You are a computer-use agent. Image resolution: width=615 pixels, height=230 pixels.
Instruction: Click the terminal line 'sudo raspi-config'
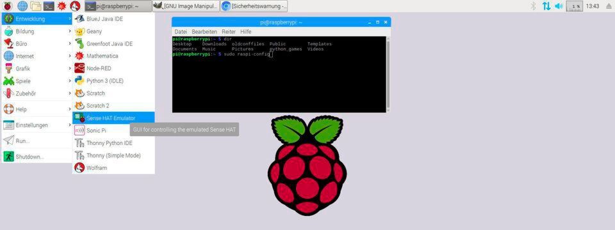click(x=247, y=54)
